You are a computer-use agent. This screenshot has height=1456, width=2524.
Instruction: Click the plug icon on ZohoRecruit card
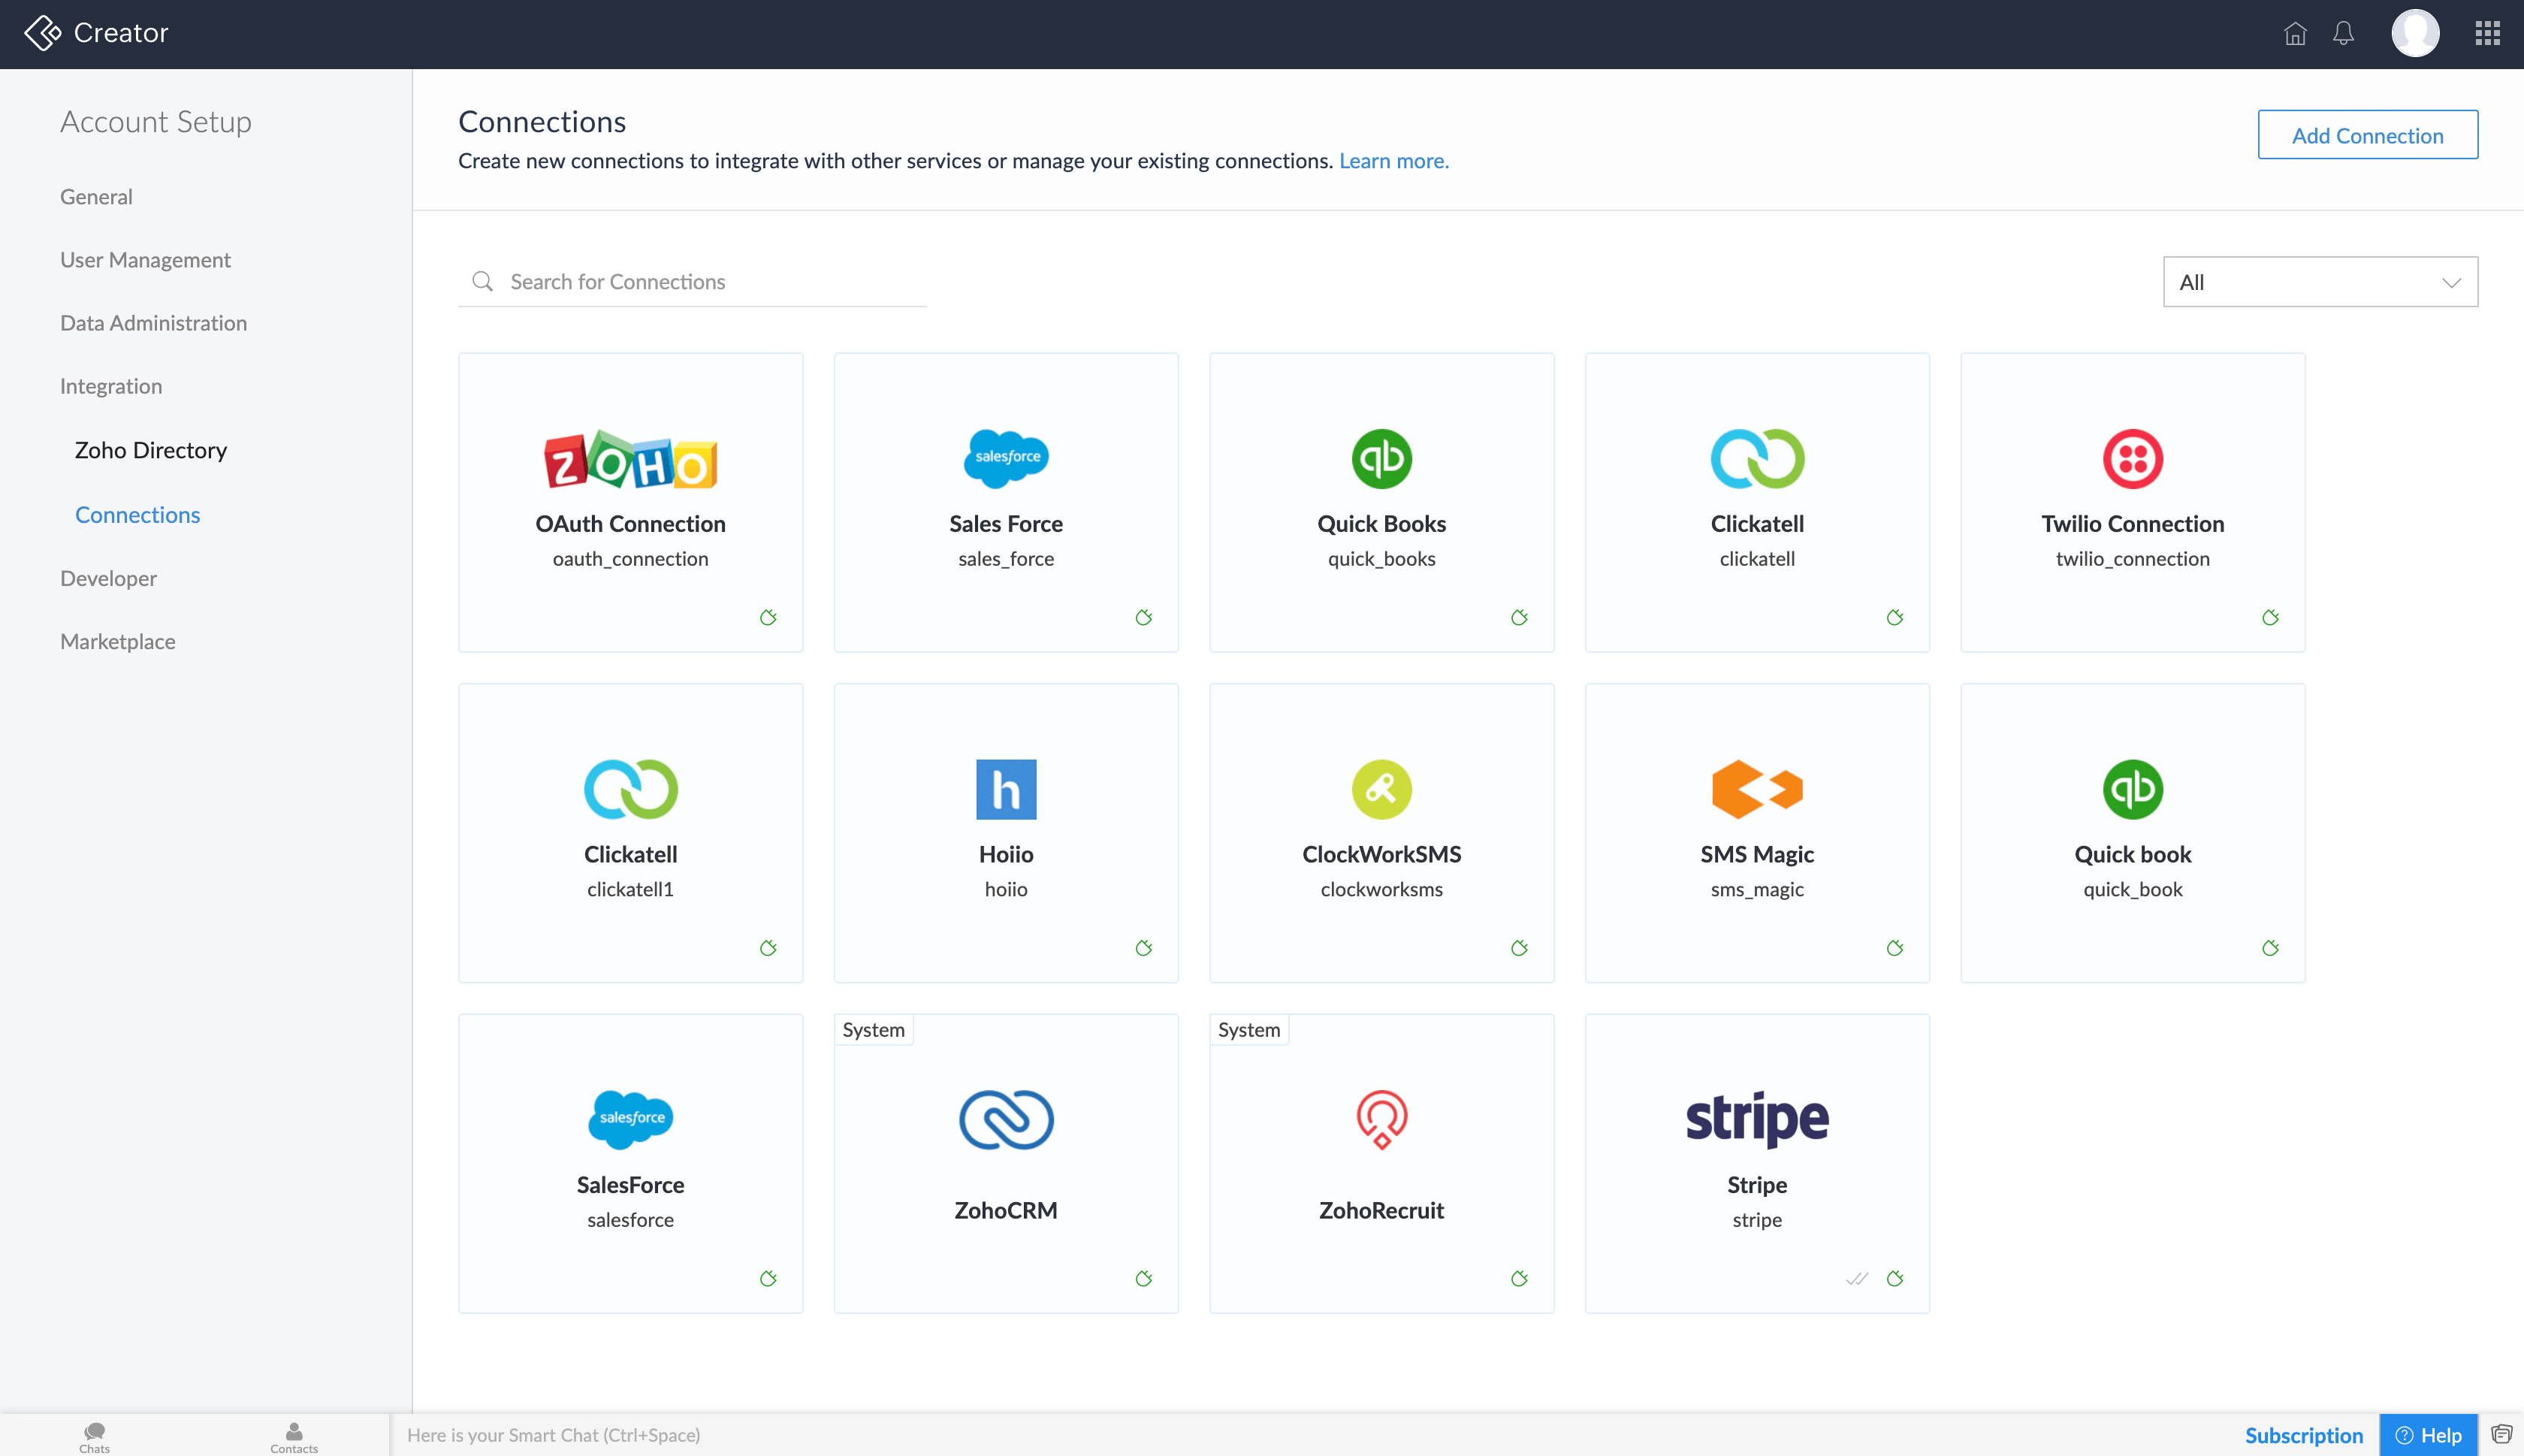click(1520, 1278)
